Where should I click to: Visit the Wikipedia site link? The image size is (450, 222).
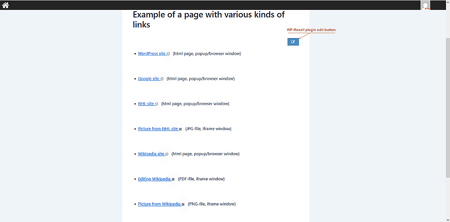click(151, 154)
